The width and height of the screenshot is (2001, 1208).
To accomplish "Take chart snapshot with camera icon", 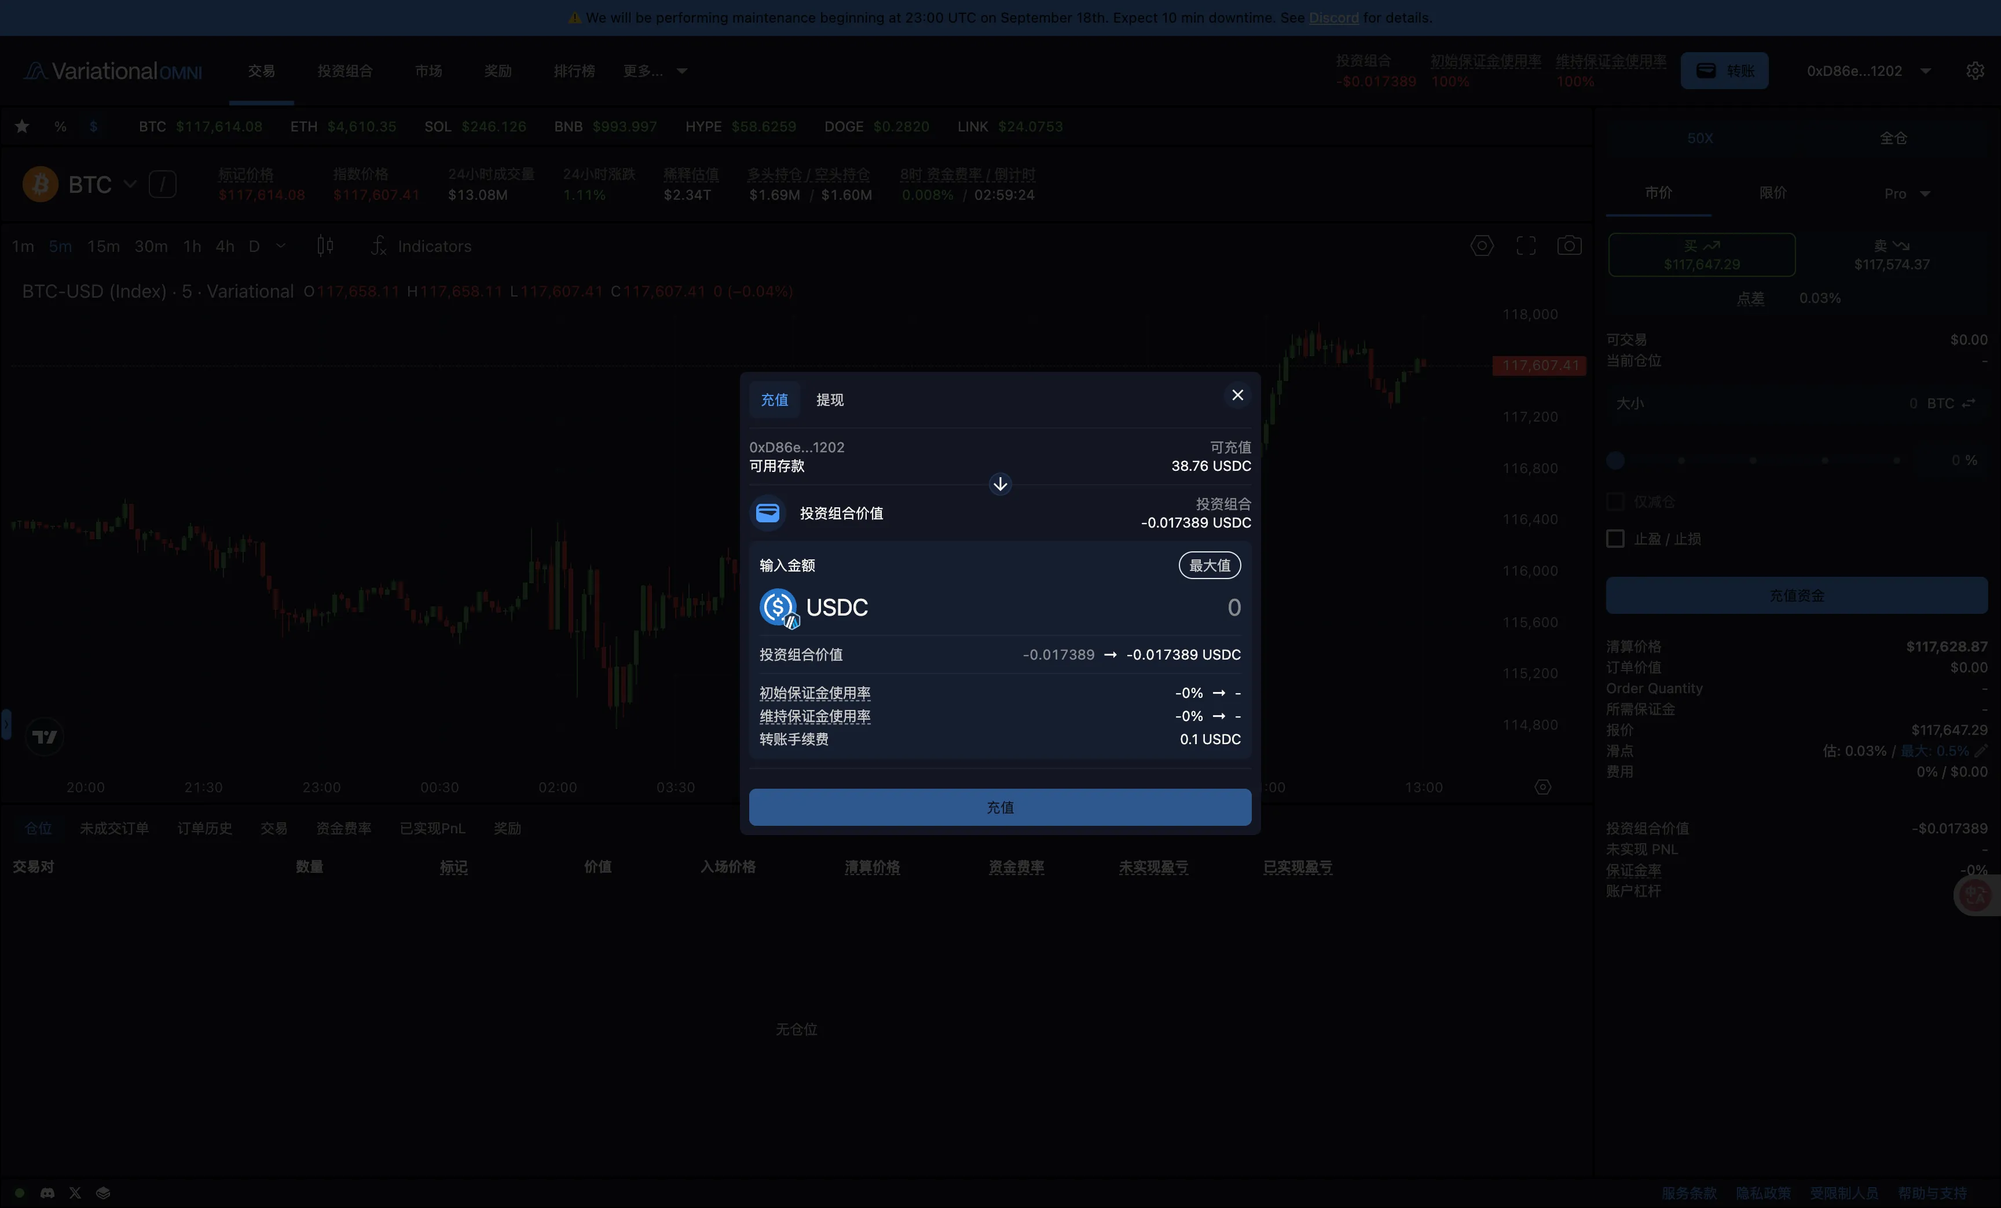I will 1569,246.
